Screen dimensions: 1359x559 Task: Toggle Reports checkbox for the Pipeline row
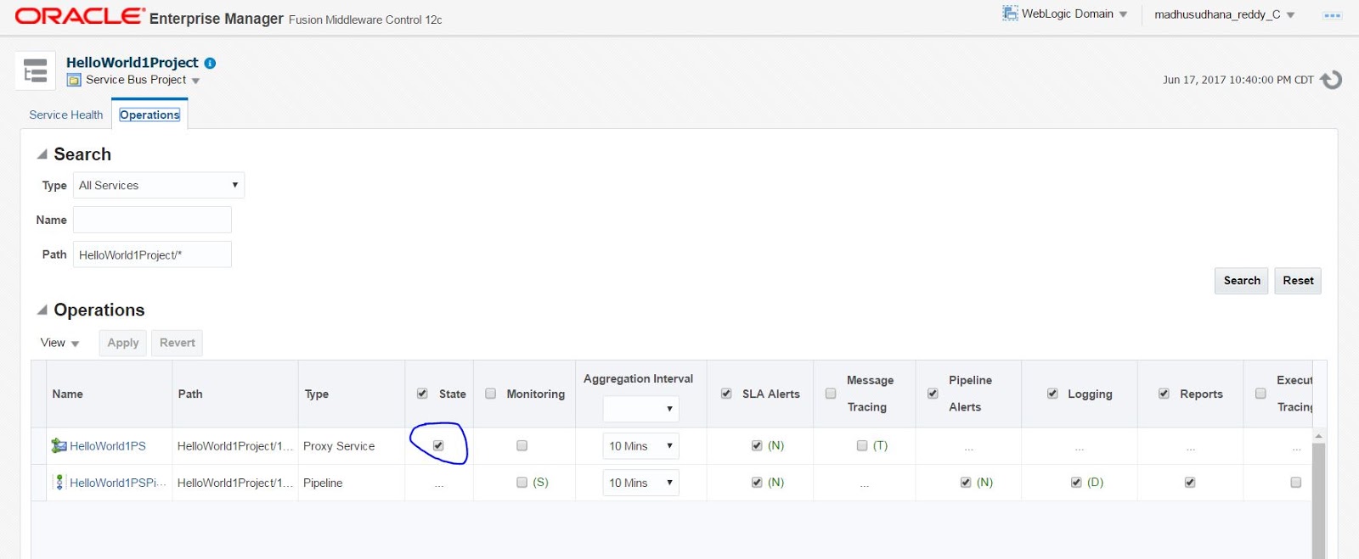(1190, 482)
